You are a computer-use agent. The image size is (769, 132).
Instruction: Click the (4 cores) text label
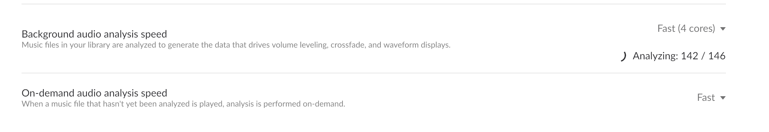pyautogui.click(x=696, y=29)
